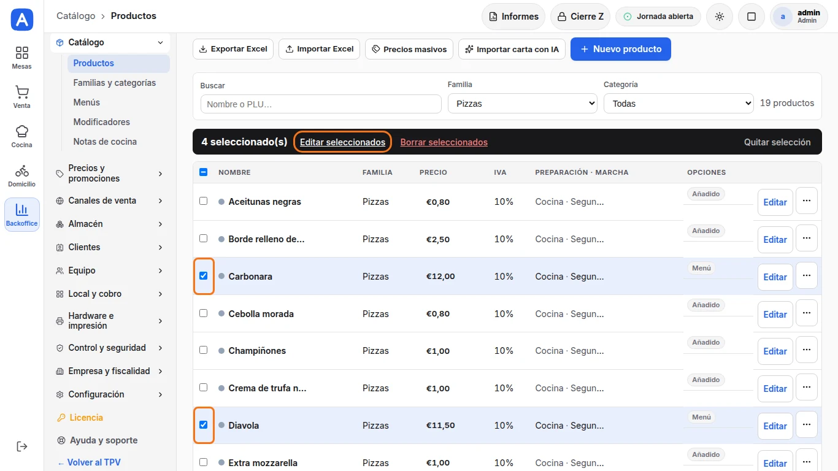Open more options for Borde relleno

[807, 238]
